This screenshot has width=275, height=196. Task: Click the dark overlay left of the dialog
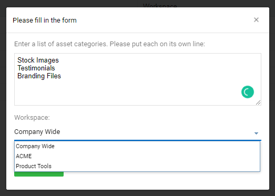[x=3, y=98]
